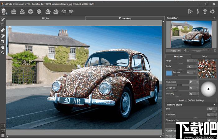Adjust the Scale stepper arrows
The image size is (218, 139).
(195, 67)
